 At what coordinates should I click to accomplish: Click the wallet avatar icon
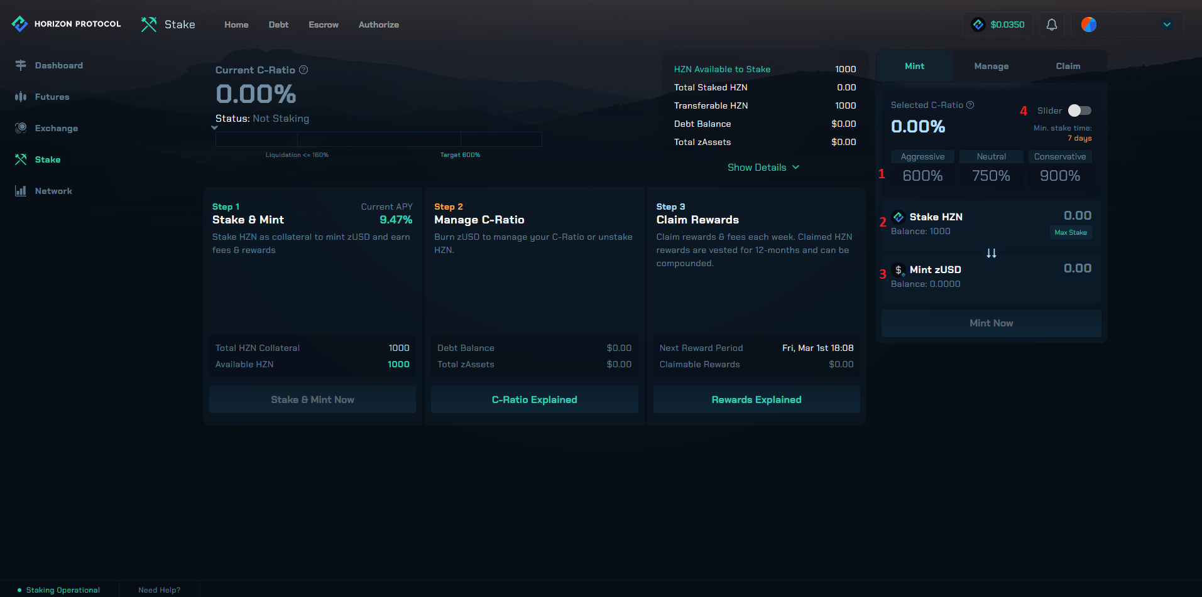1089,24
